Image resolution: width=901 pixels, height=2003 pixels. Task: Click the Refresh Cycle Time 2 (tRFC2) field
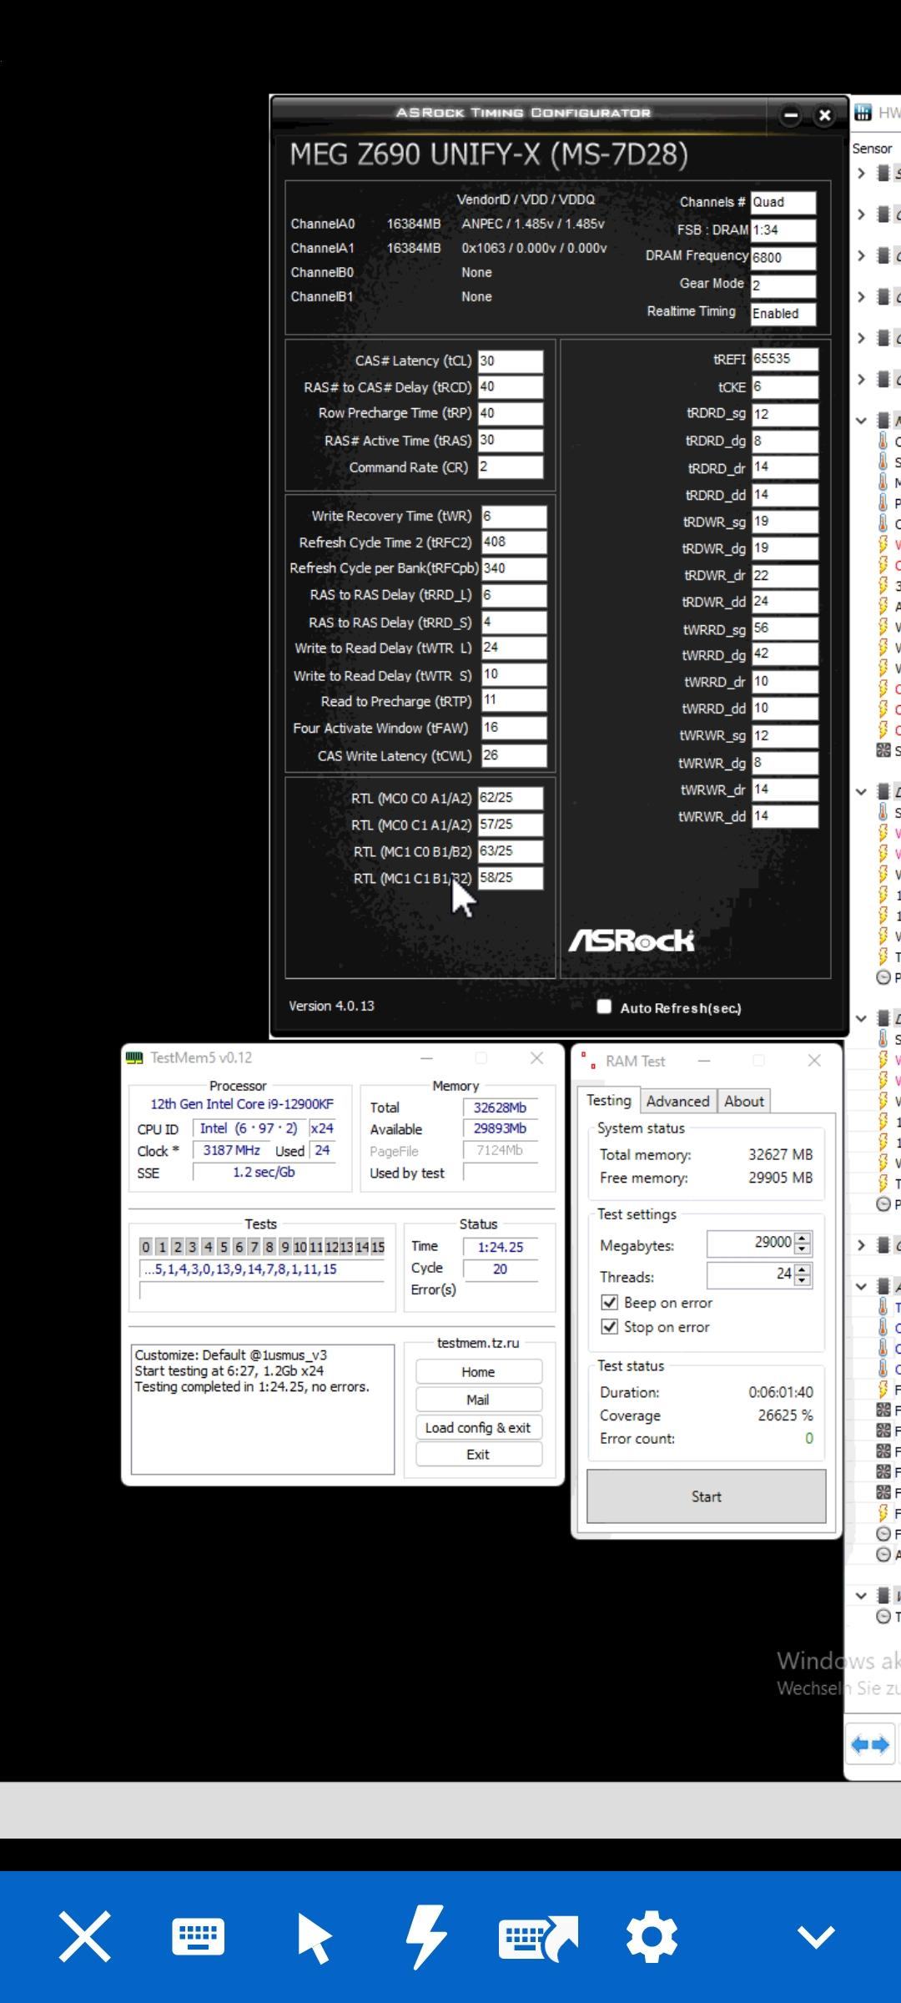point(514,542)
